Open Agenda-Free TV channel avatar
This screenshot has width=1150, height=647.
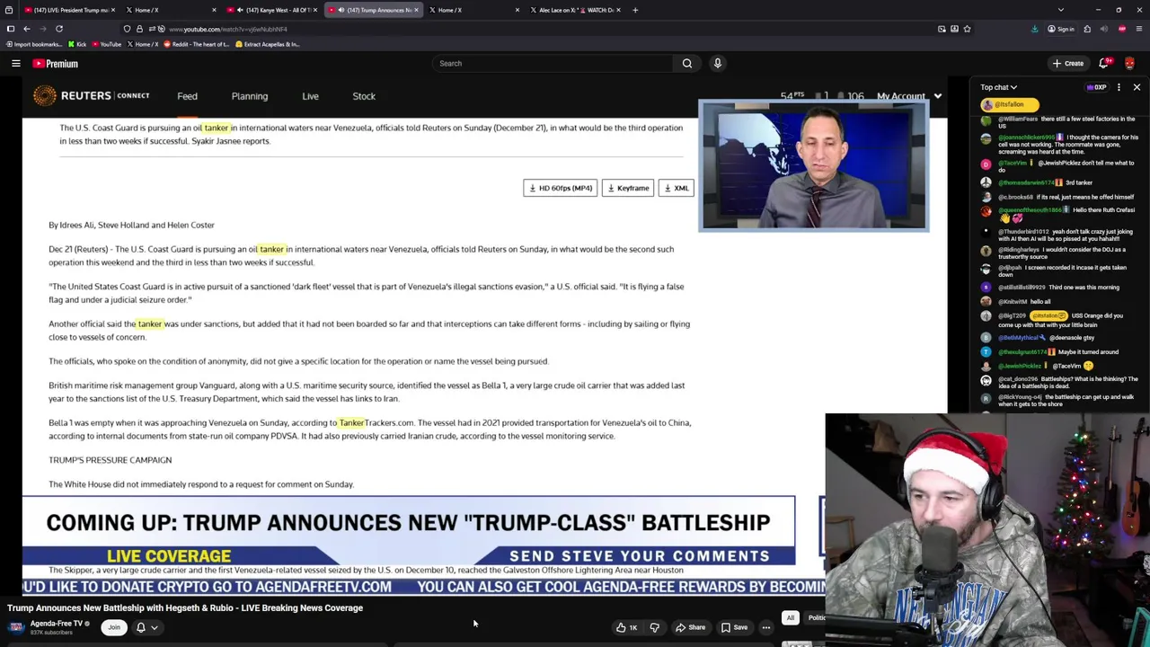(16, 627)
